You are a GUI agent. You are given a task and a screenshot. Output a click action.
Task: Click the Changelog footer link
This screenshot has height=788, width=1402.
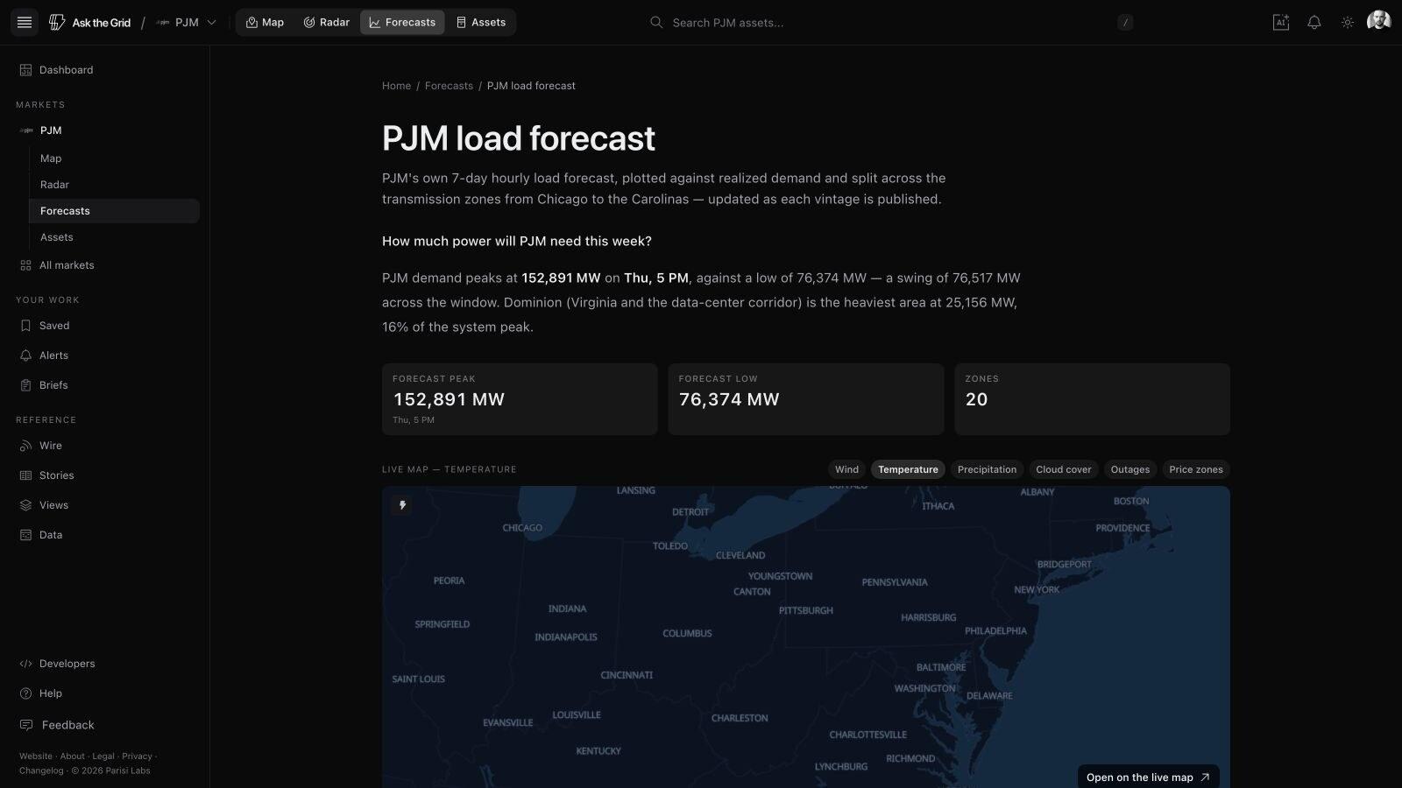pos(41,771)
